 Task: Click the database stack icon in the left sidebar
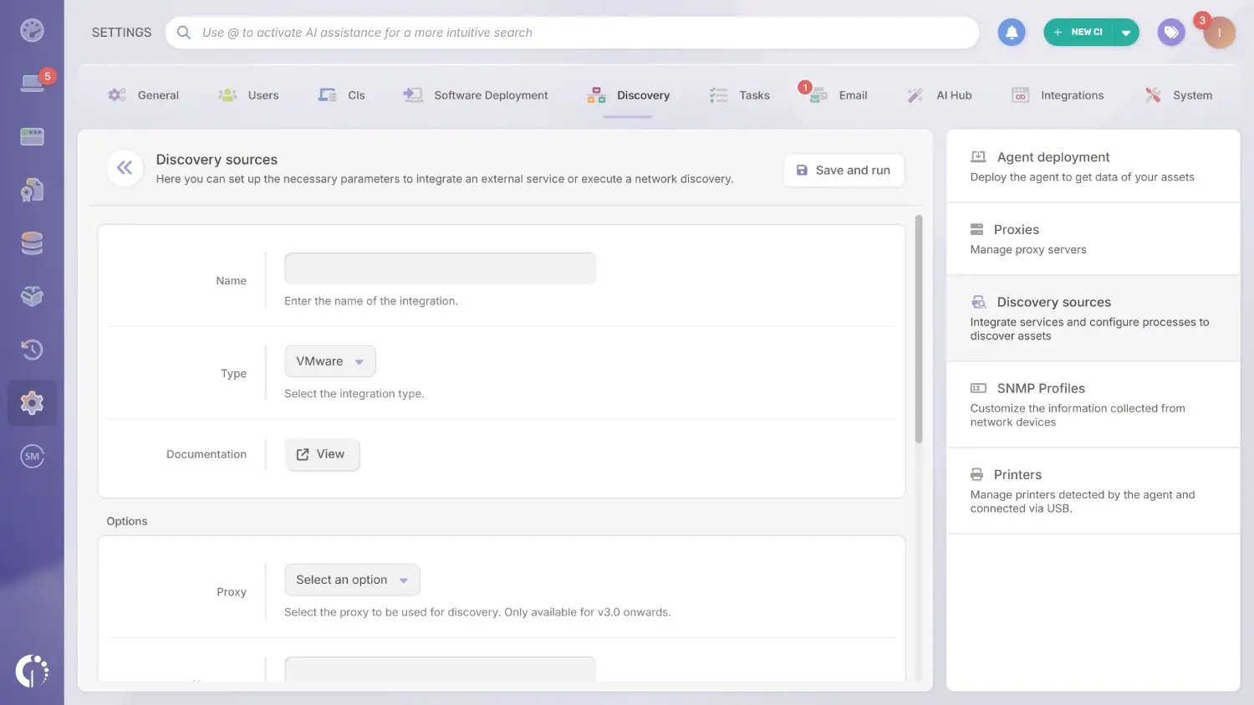32,243
